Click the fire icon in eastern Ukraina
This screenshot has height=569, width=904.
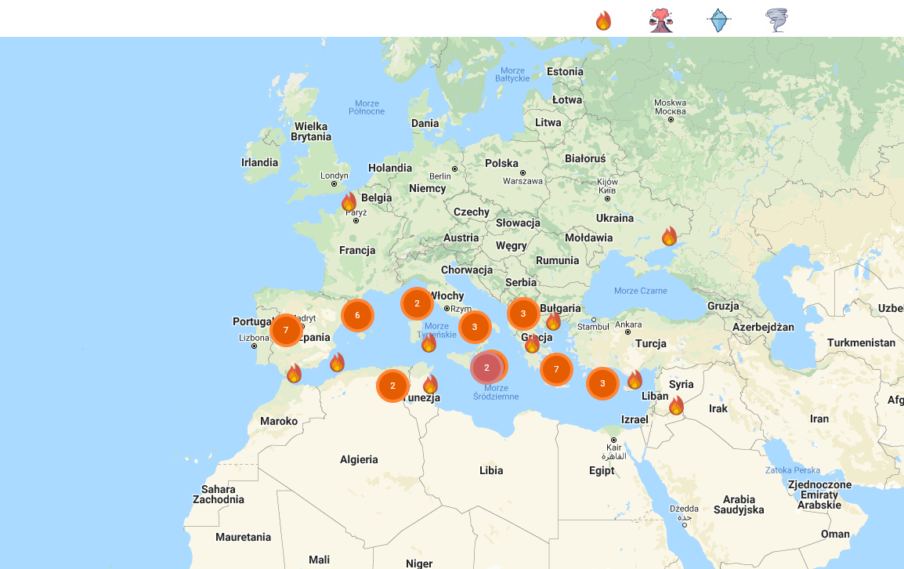tap(671, 234)
